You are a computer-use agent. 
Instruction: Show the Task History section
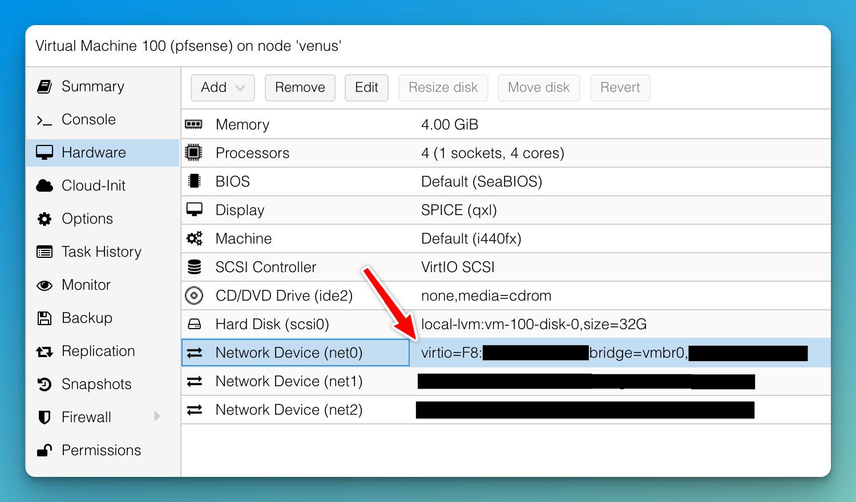tap(102, 252)
